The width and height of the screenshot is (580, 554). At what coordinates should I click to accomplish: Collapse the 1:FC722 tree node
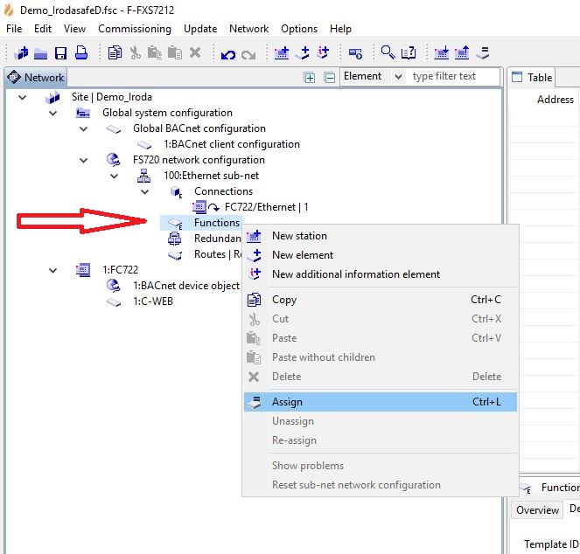pos(53,270)
